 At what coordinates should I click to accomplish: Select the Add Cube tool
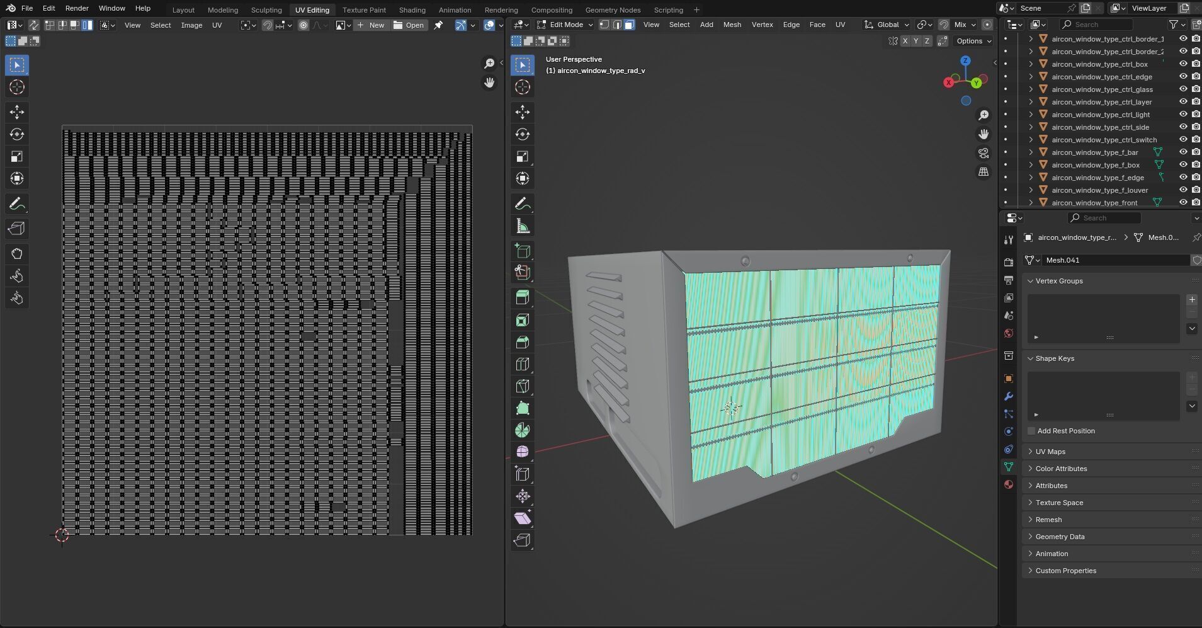[522, 251]
